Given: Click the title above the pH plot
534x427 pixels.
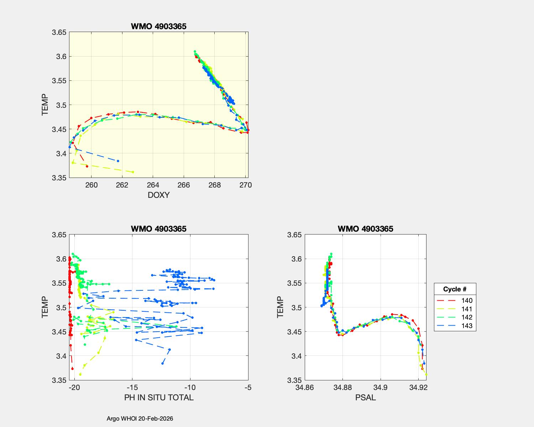Looking at the screenshot, I should pyautogui.click(x=159, y=229).
